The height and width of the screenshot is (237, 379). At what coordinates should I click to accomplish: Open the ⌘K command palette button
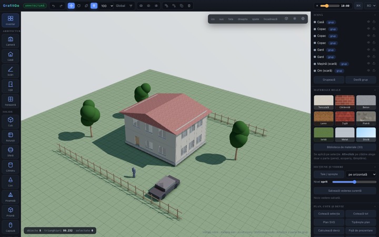[358, 6]
